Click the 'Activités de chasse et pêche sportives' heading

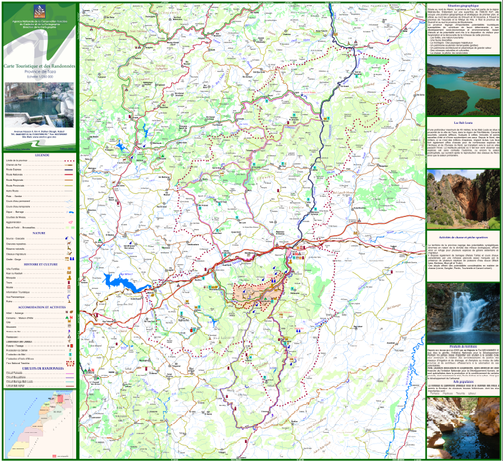point(463,238)
